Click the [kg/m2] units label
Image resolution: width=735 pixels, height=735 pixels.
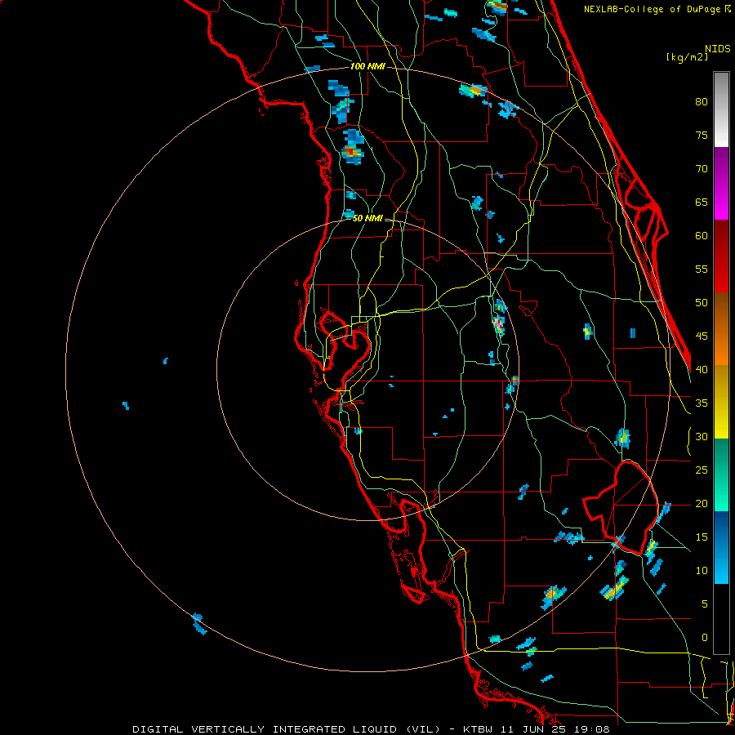[x=687, y=57]
